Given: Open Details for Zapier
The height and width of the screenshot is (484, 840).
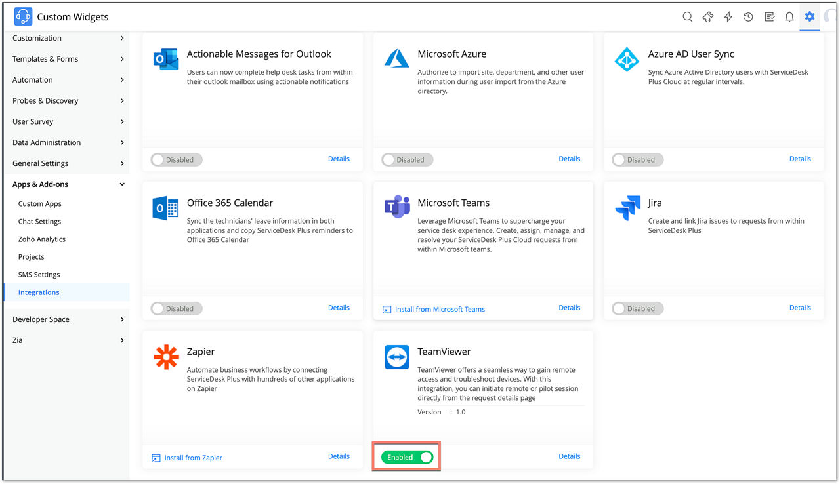Looking at the screenshot, I should click(339, 456).
